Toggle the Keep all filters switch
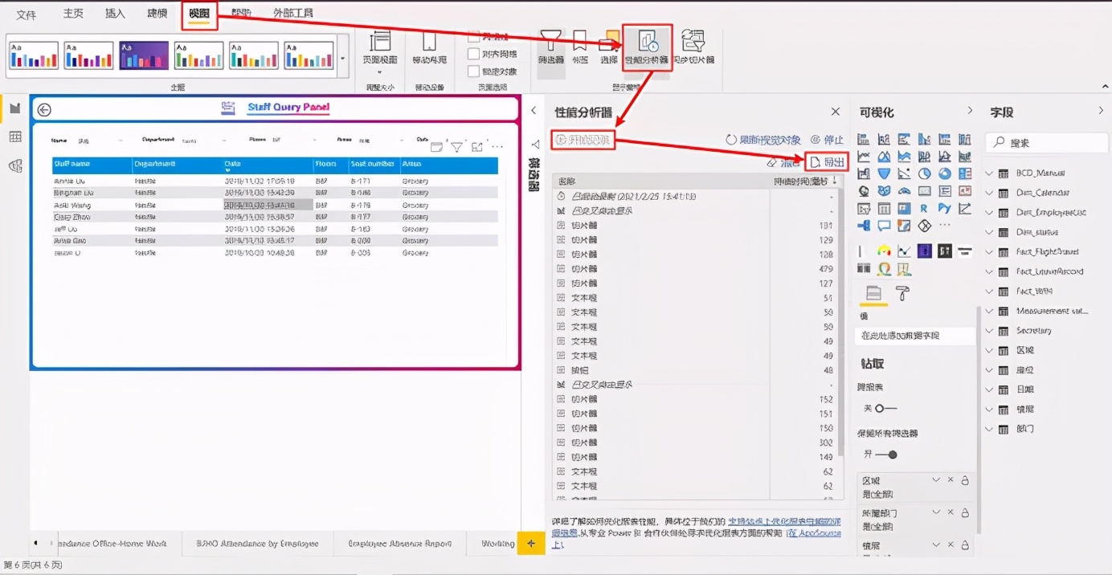The image size is (1112, 575). [x=885, y=455]
